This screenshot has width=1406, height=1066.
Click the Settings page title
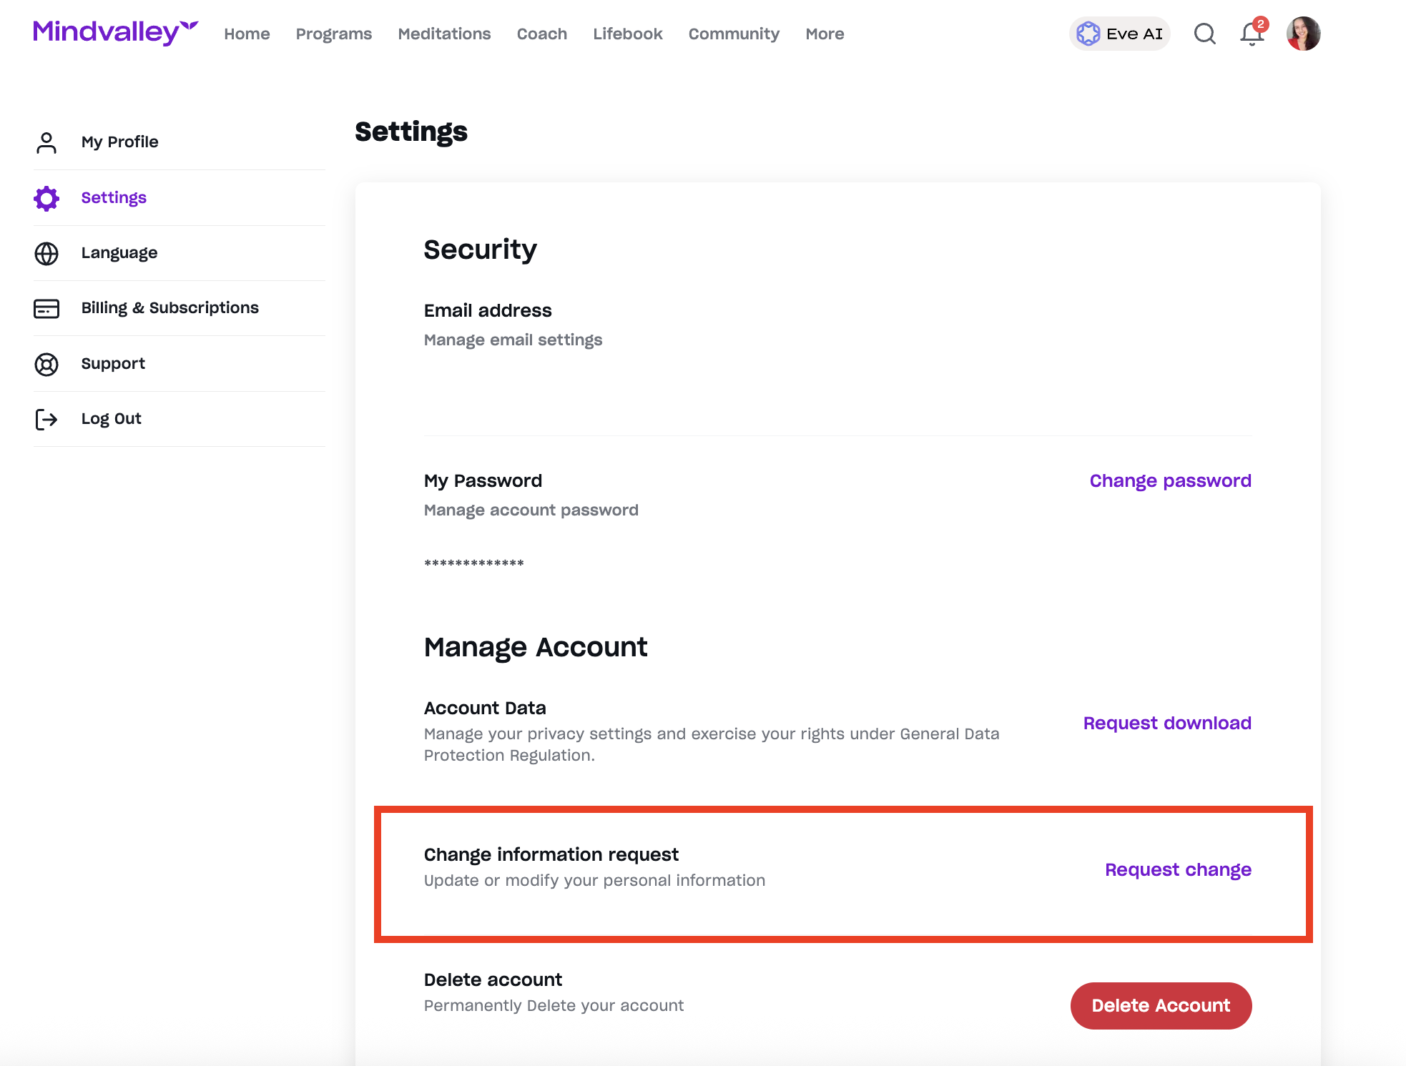tap(411, 132)
